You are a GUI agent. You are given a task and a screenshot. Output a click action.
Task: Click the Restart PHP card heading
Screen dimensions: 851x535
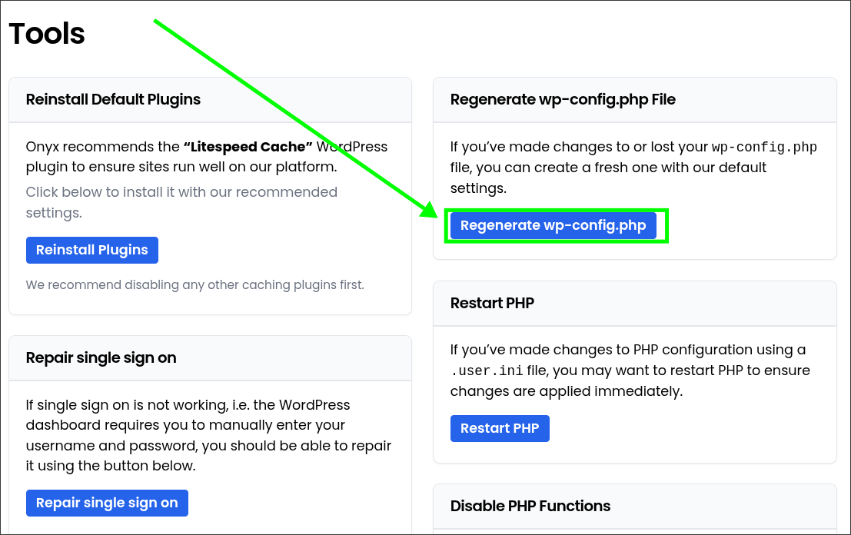492,304
